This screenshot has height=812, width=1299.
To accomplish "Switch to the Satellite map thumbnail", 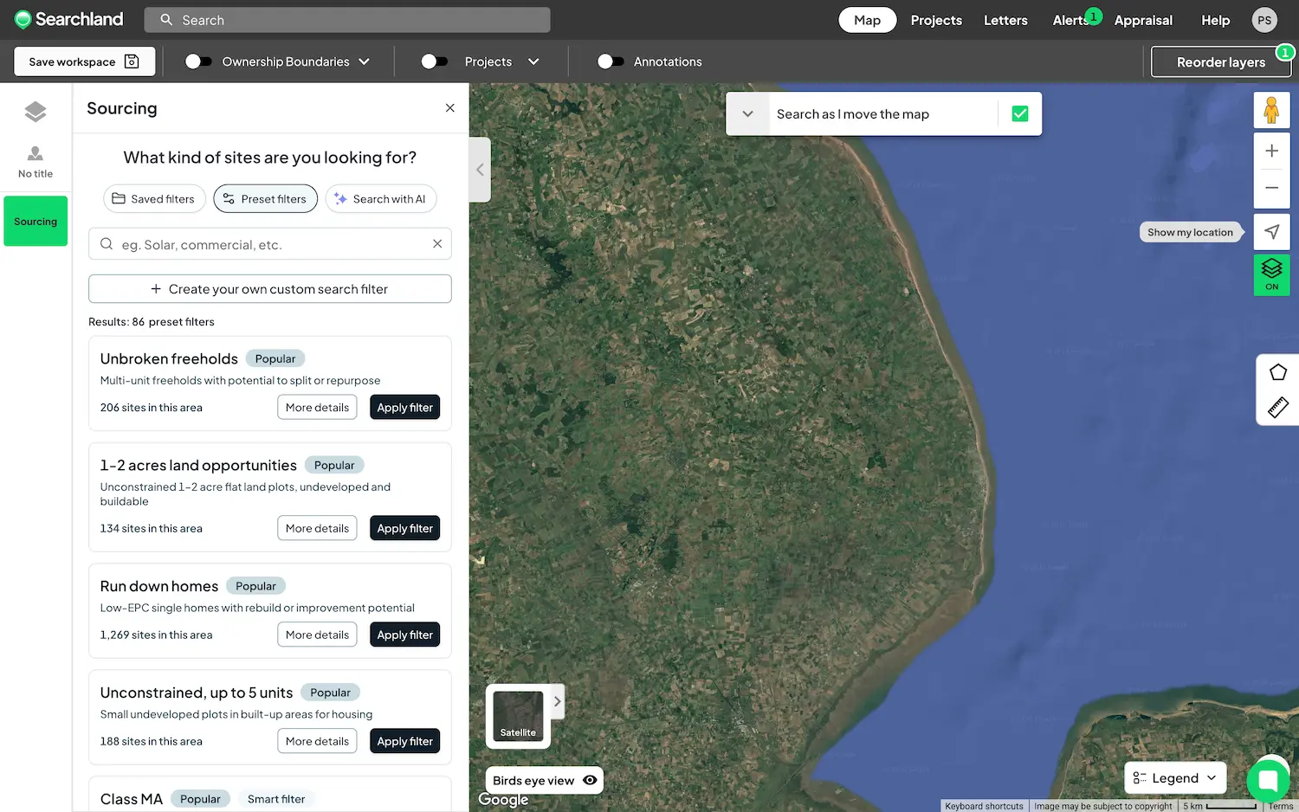I will point(518,716).
